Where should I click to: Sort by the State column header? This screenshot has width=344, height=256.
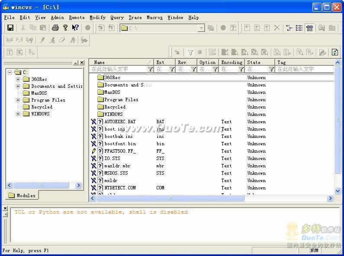coord(260,62)
